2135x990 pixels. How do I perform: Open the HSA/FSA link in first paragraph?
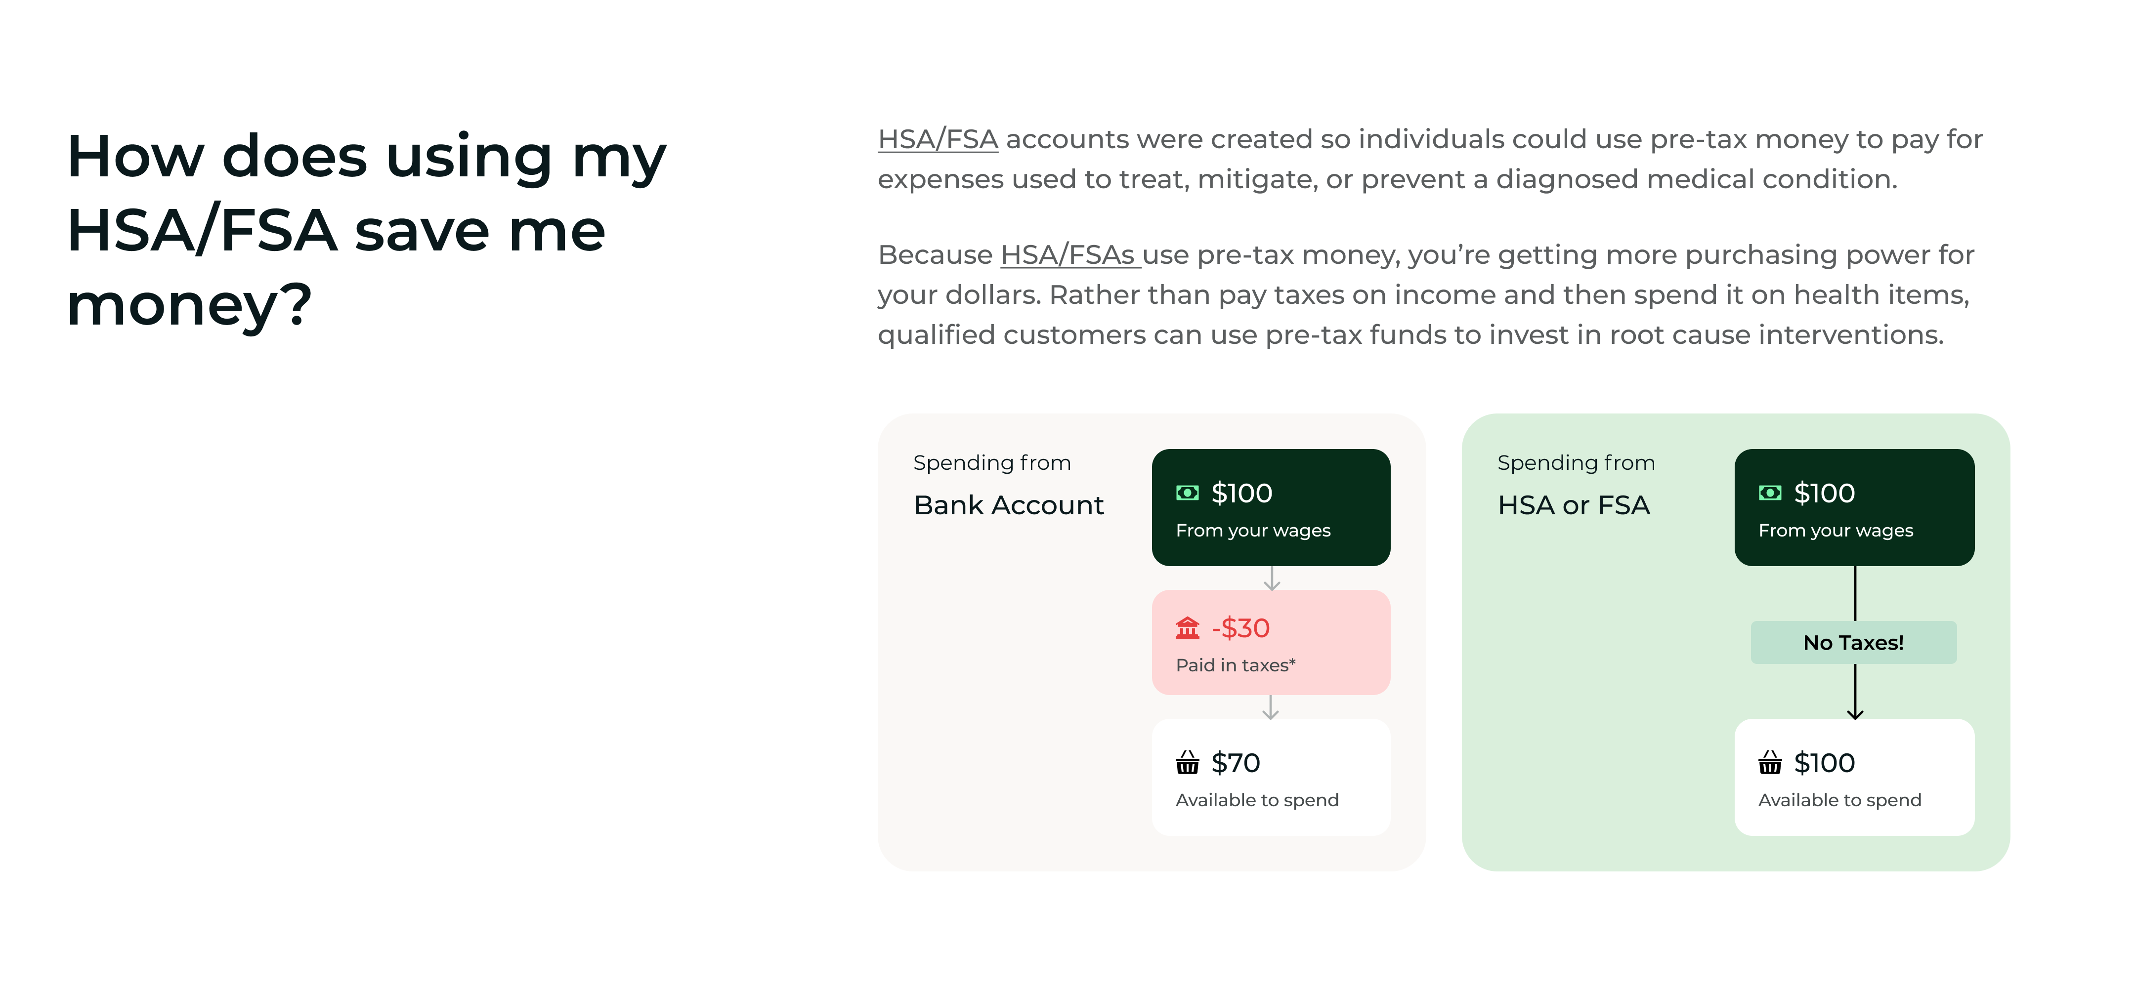(x=938, y=139)
